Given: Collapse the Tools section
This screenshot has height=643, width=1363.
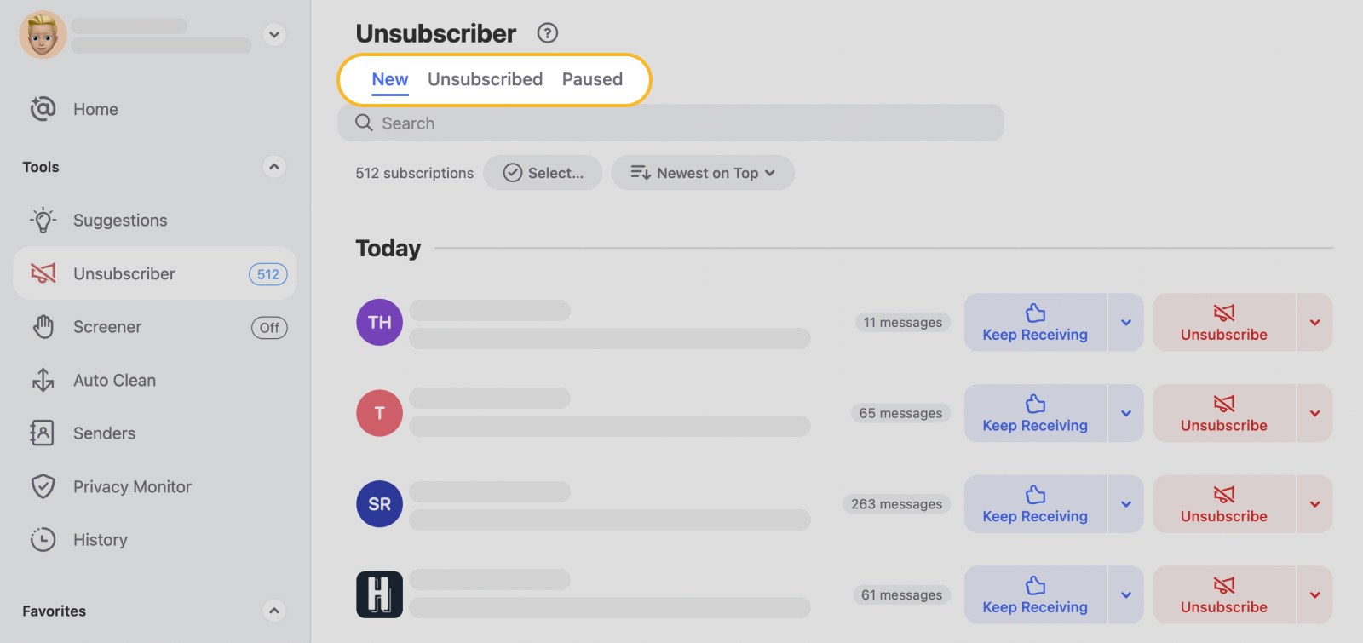Looking at the screenshot, I should click(x=273, y=167).
